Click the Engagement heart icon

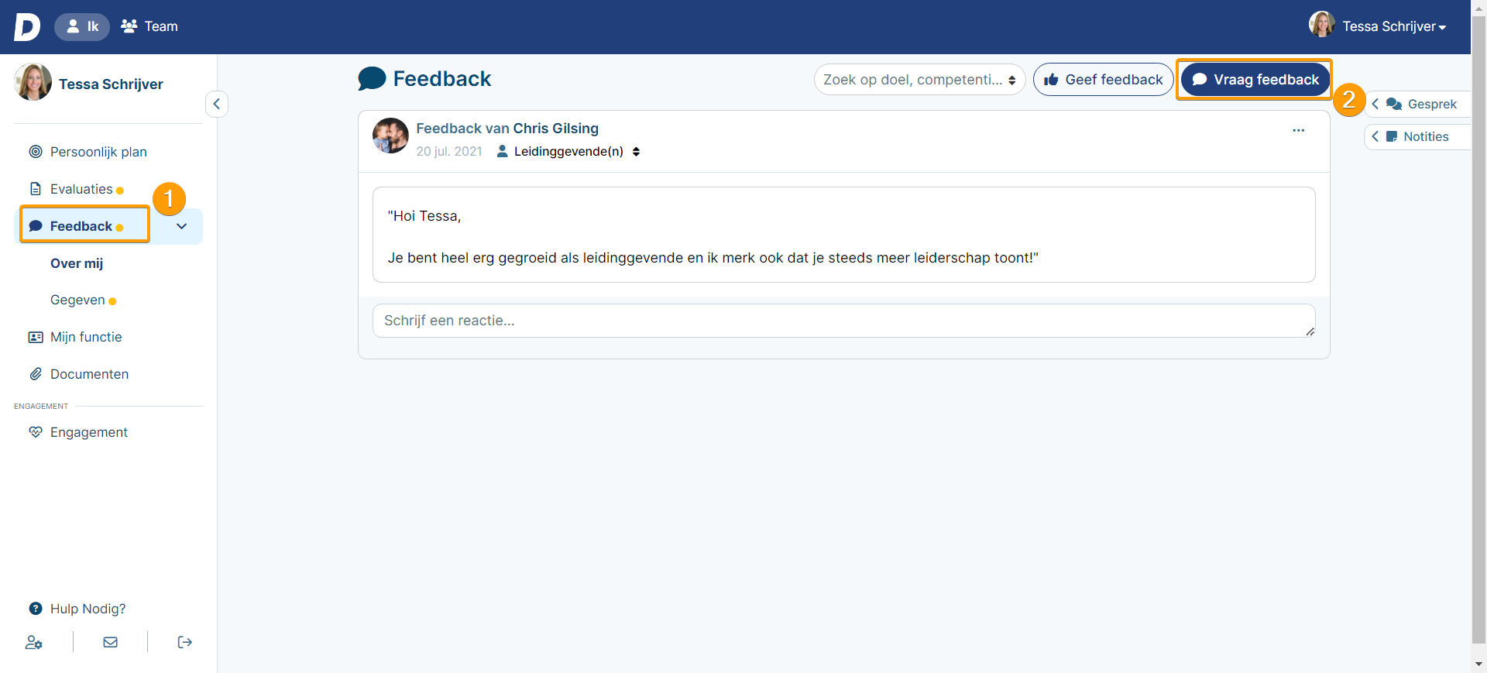(x=36, y=432)
